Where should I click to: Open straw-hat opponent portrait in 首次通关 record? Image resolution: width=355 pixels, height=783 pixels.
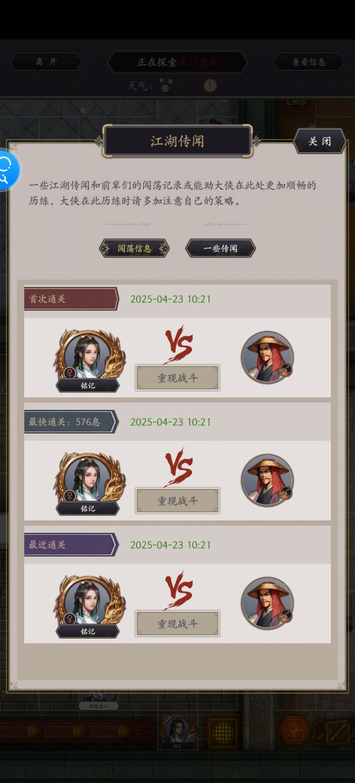pos(267,357)
